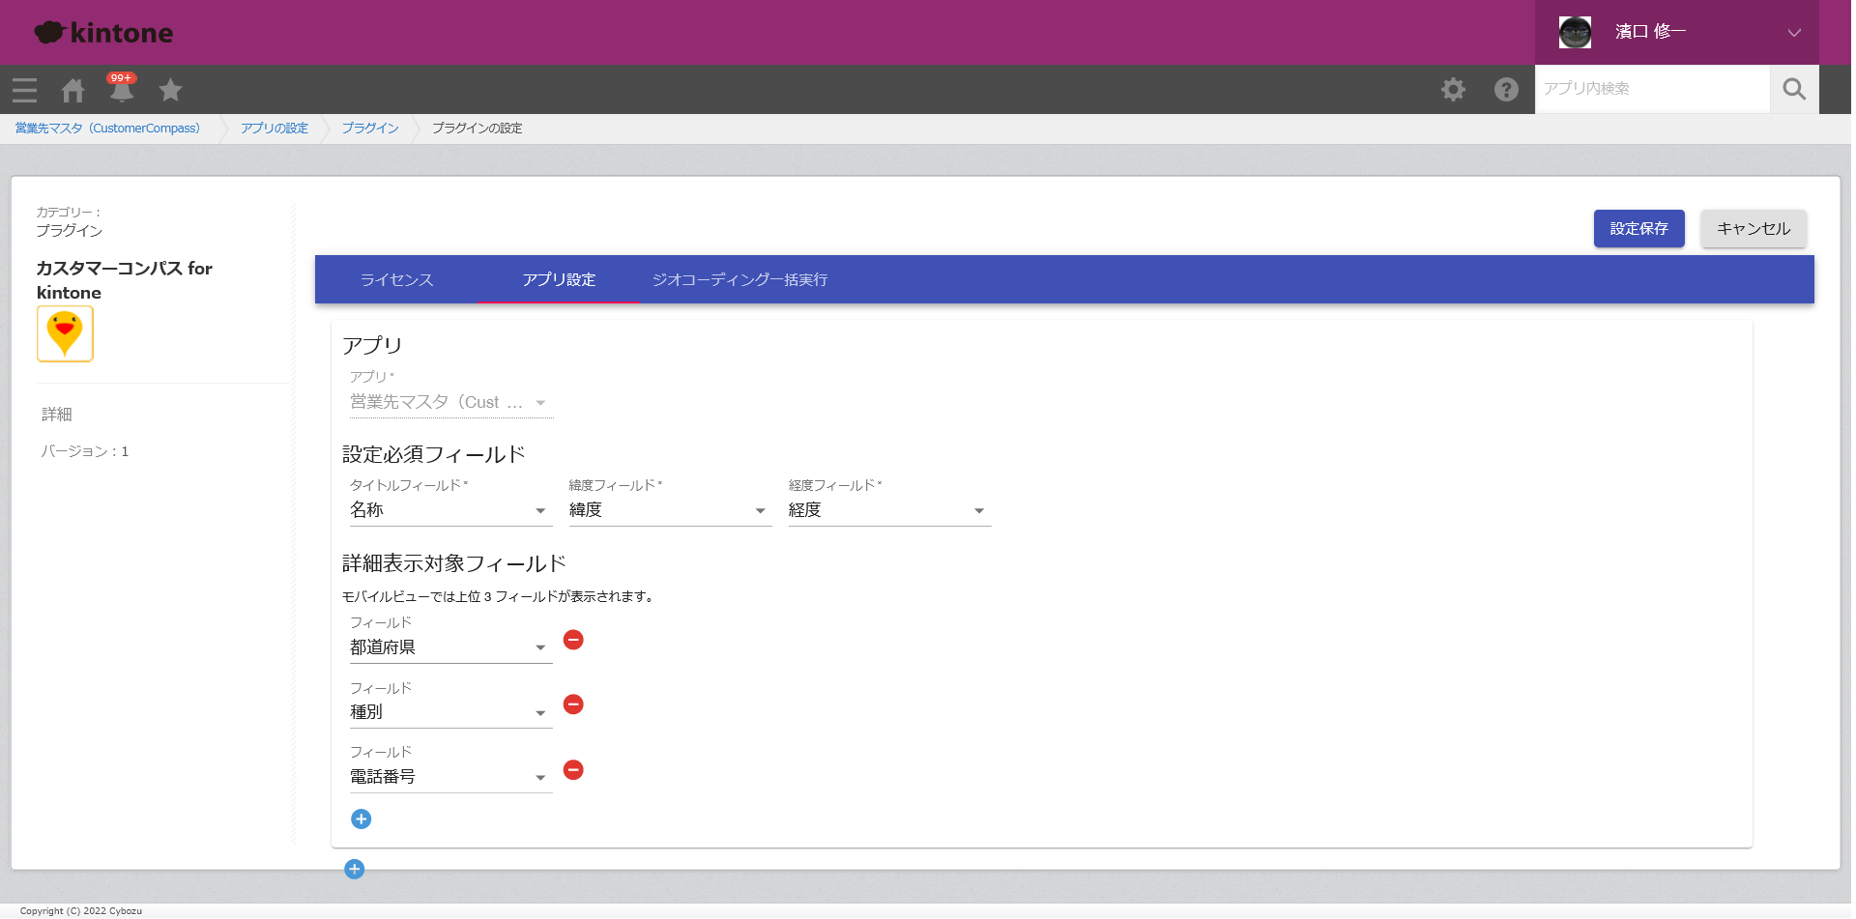Click the search magnifier button
Viewport: 1856px width, 919px height.
pos(1794,89)
